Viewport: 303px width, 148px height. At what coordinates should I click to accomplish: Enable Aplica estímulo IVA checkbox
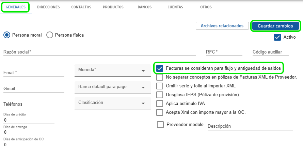coord(160,103)
